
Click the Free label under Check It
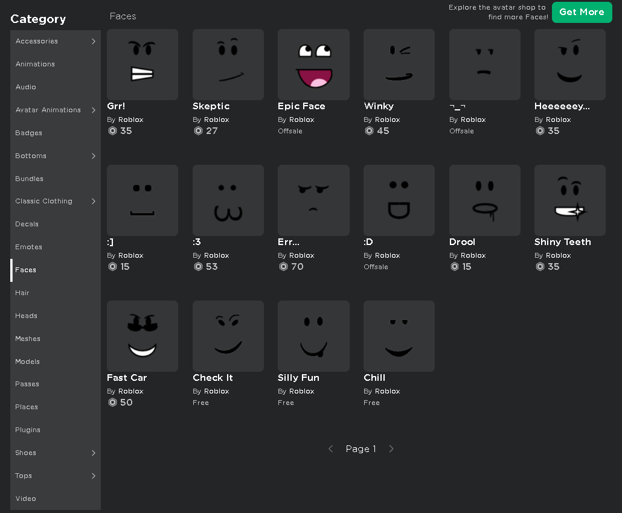point(200,403)
